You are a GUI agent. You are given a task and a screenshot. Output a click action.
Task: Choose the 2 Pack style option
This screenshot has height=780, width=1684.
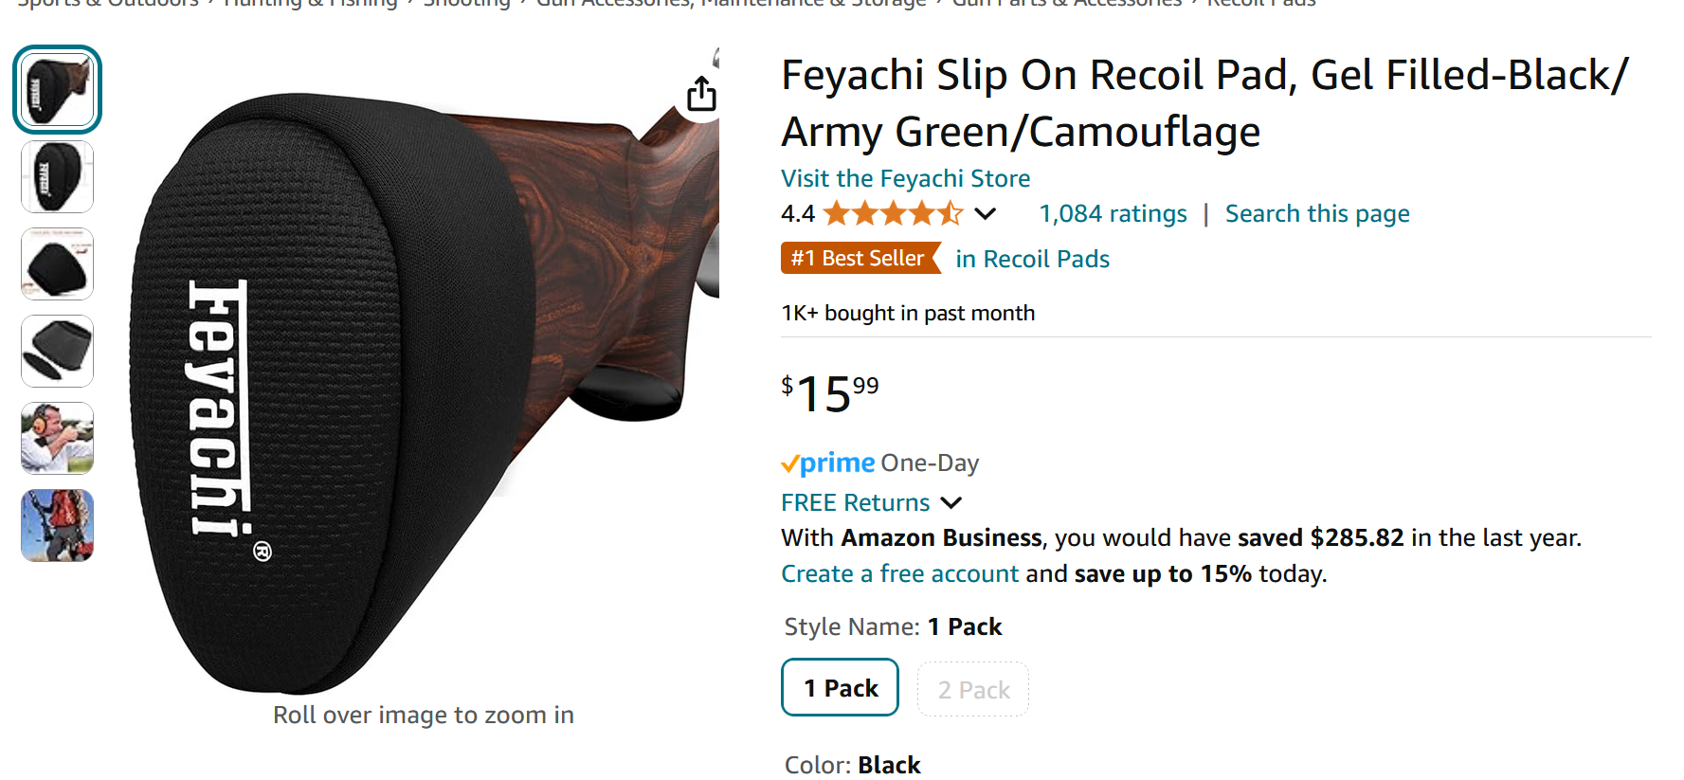973,689
